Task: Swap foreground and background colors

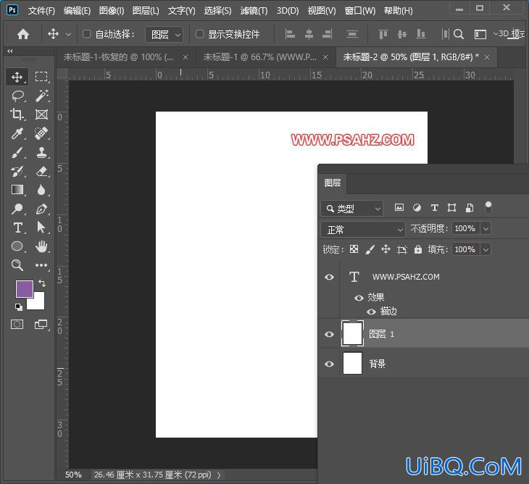Action: point(42,283)
